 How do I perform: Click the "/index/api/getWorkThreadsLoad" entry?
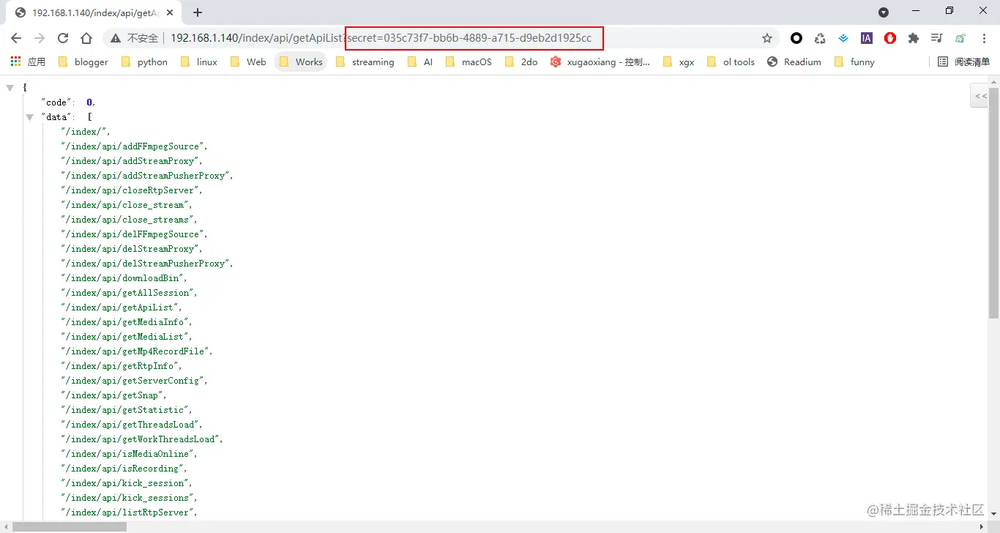tap(142, 439)
